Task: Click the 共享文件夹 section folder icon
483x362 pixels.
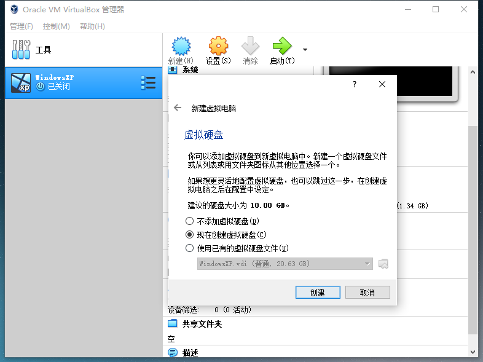Action: click(x=173, y=323)
